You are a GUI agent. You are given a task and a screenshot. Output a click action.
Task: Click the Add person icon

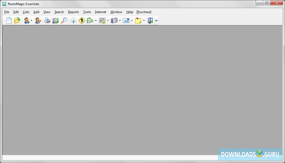coord(27,21)
